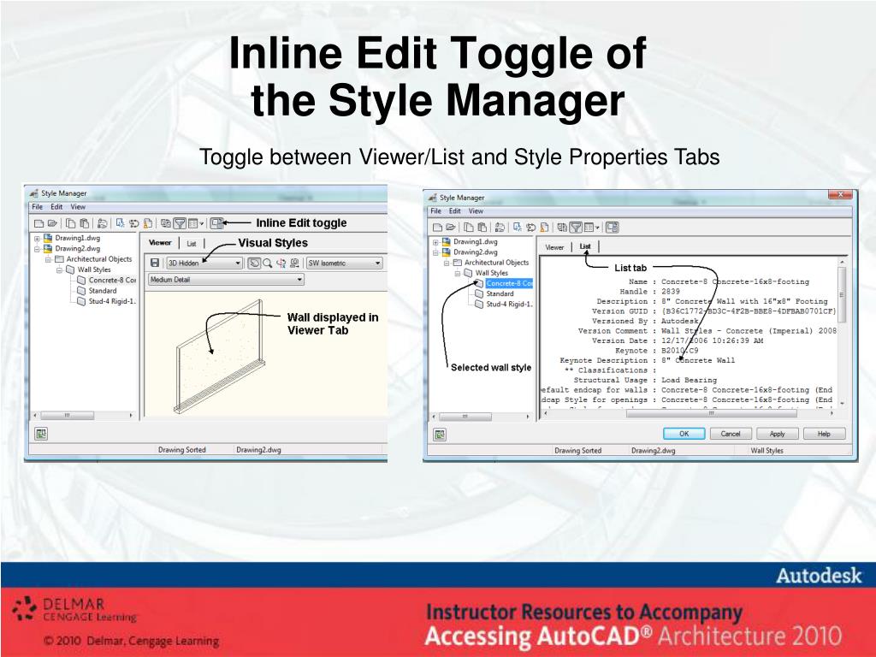Click the Cancel button
The image size is (876, 657).
pos(731,434)
